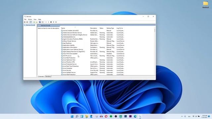Click the Back arrow in Services toolbar
The width and height of the screenshot is (212, 119).
[25, 22]
